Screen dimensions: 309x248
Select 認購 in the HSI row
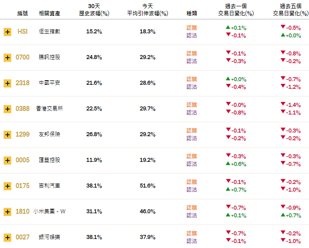pos(192,28)
